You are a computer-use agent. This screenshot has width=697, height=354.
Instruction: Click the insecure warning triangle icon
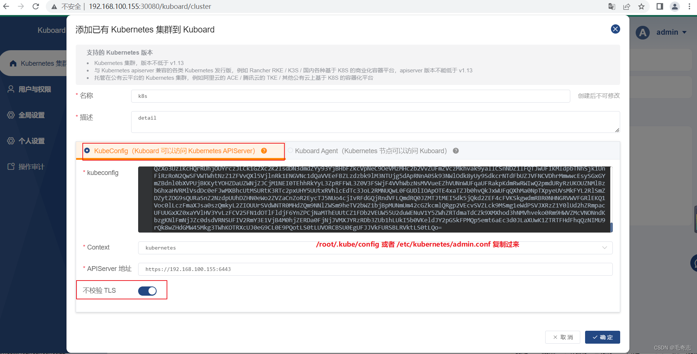coord(54,7)
